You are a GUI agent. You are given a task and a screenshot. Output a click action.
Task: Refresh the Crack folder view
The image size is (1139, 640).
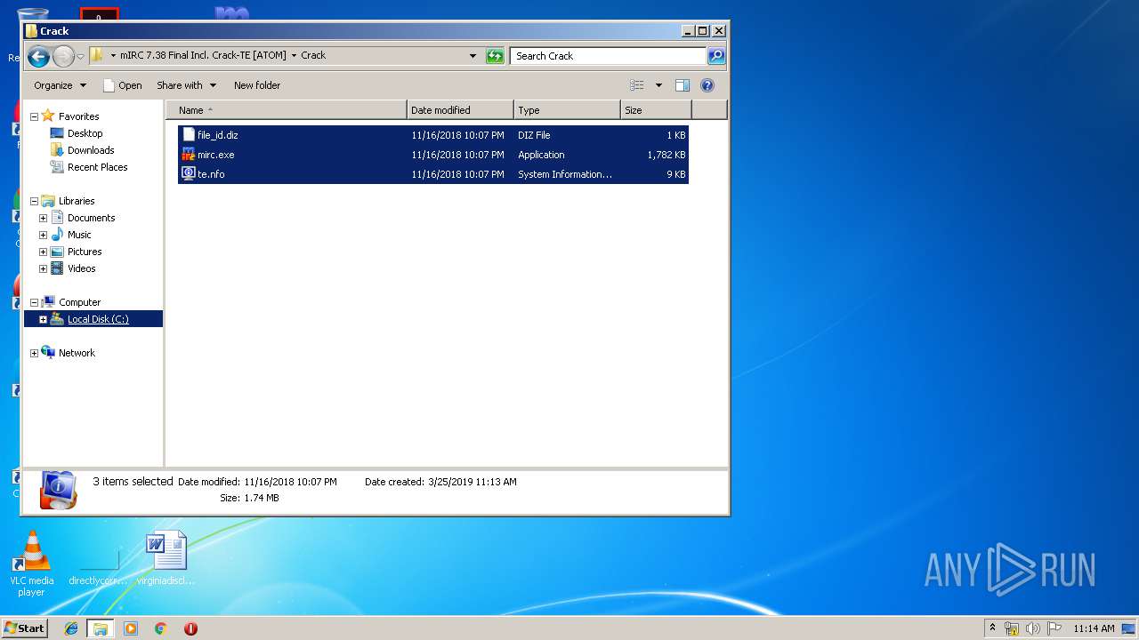(x=495, y=56)
